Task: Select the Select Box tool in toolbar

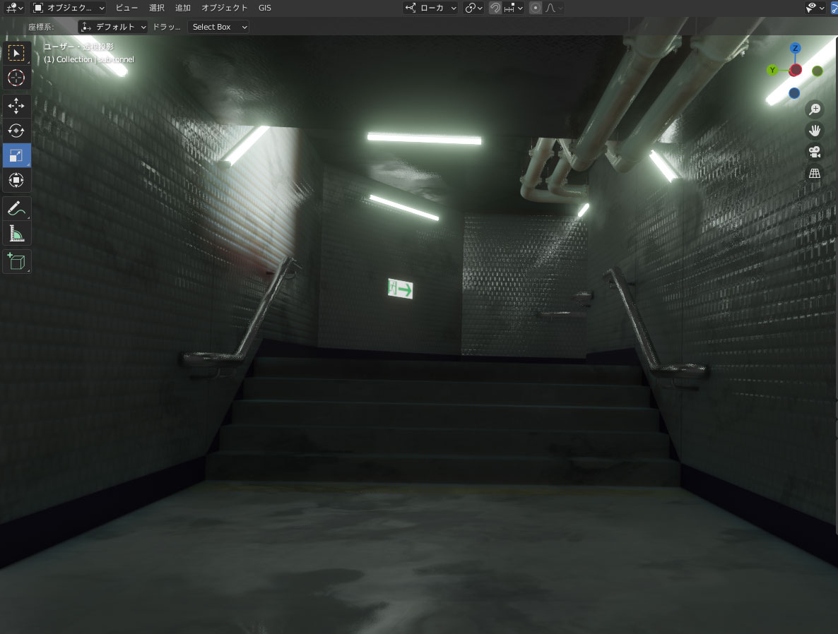Action: (16, 53)
